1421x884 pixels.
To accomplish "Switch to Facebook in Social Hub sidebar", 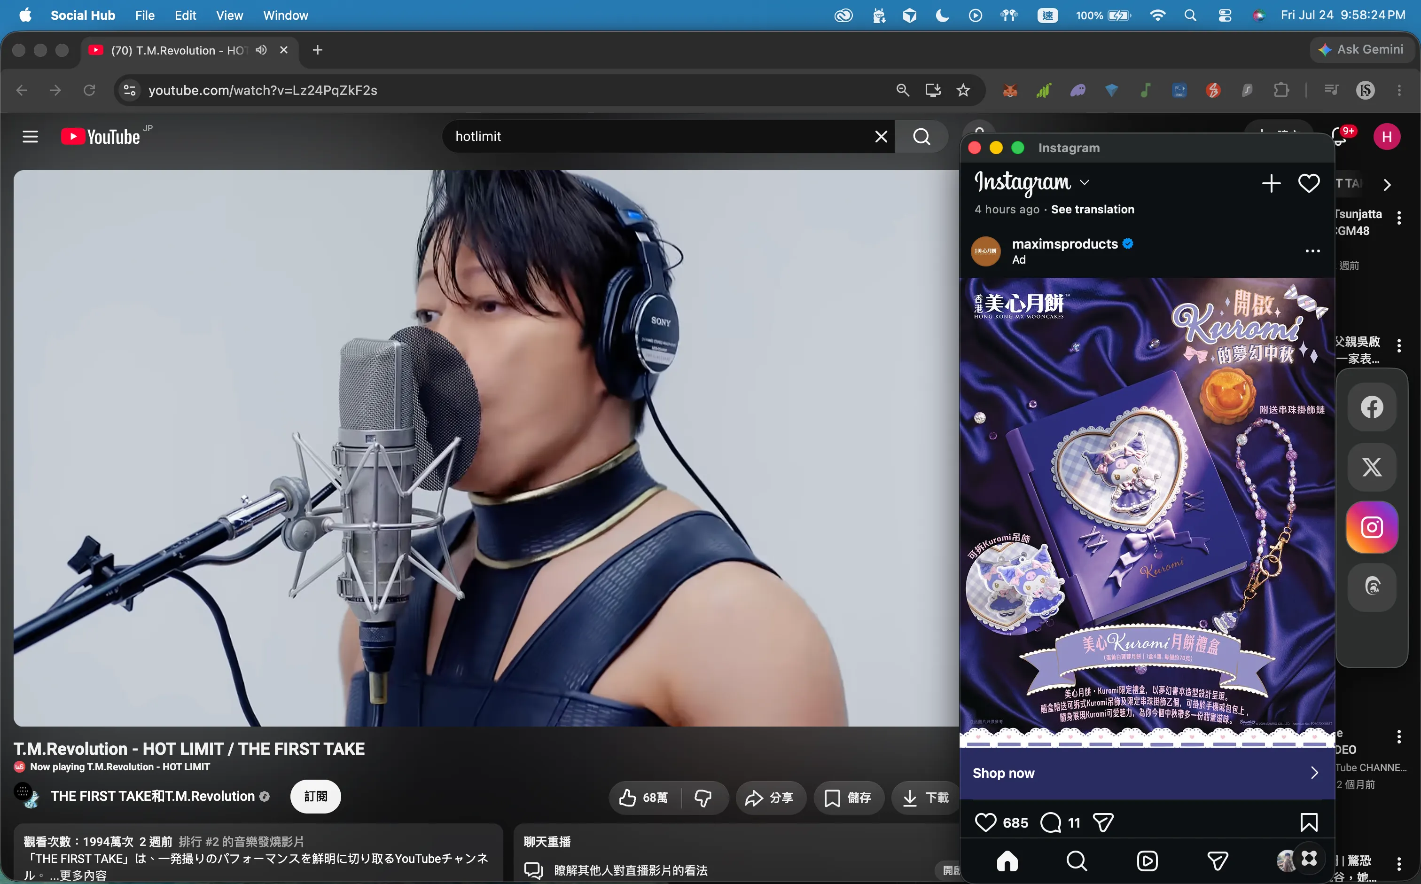I will click(1372, 407).
